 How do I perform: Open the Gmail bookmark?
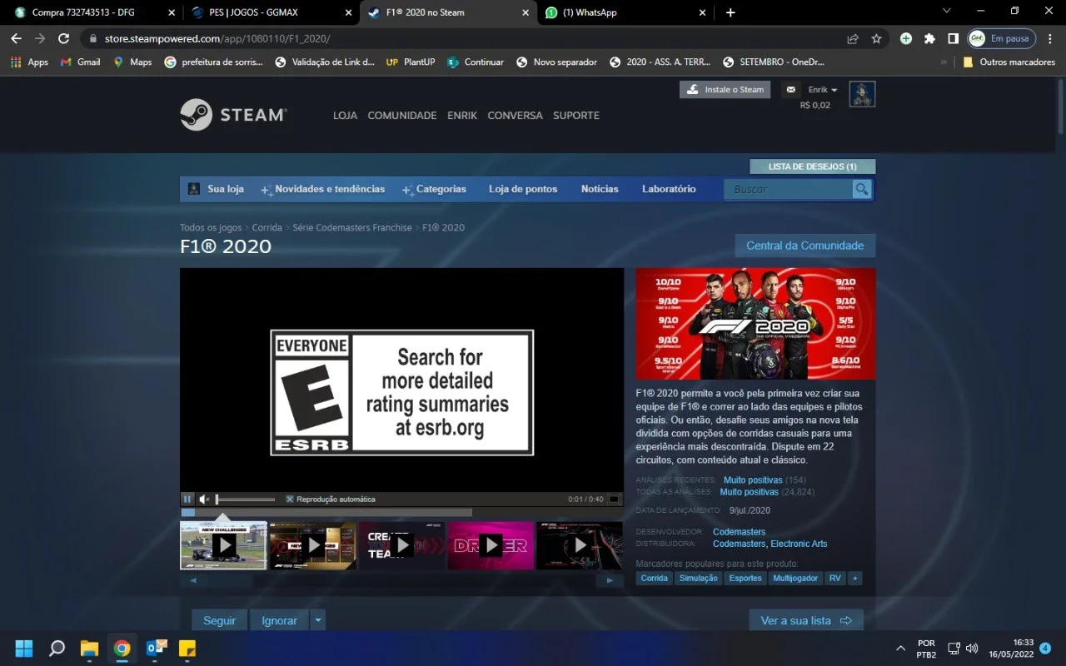click(x=81, y=62)
